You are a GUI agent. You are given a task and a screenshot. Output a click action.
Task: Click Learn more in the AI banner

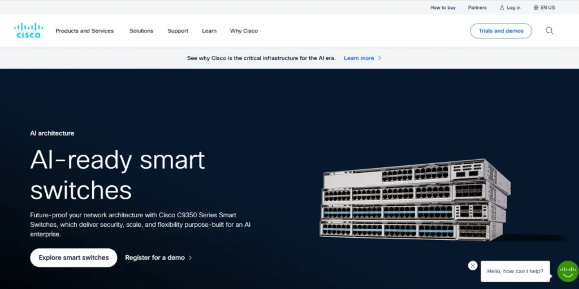[x=358, y=58]
